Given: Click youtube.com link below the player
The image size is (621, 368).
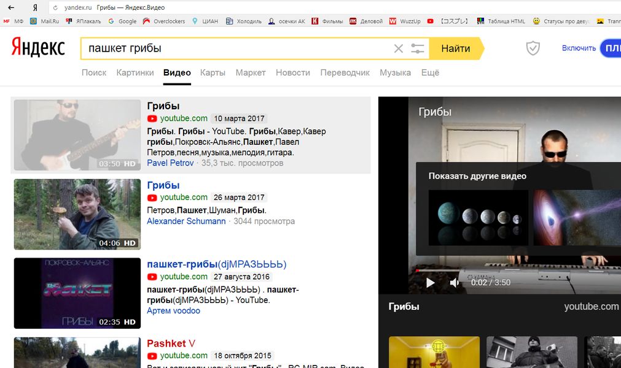Looking at the screenshot, I should pyautogui.click(x=592, y=306).
